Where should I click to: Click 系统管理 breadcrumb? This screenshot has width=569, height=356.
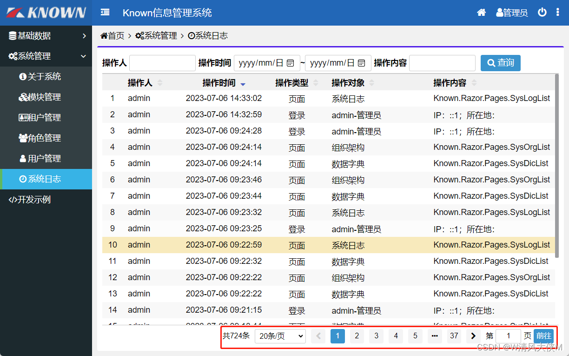pyautogui.click(x=156, y=36)
